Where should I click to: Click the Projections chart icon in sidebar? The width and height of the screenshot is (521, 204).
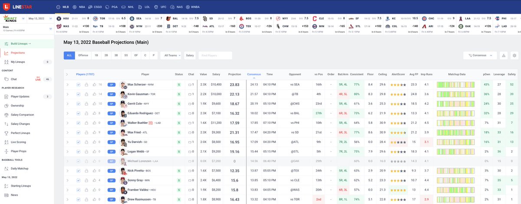pyautogui.click(x=6, y=53)
